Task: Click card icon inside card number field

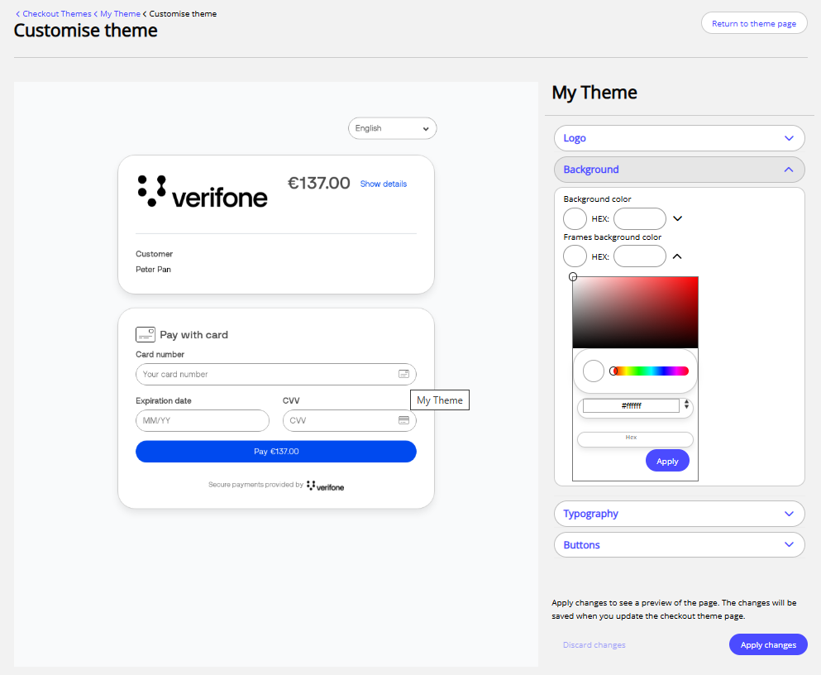Action: 403,374
